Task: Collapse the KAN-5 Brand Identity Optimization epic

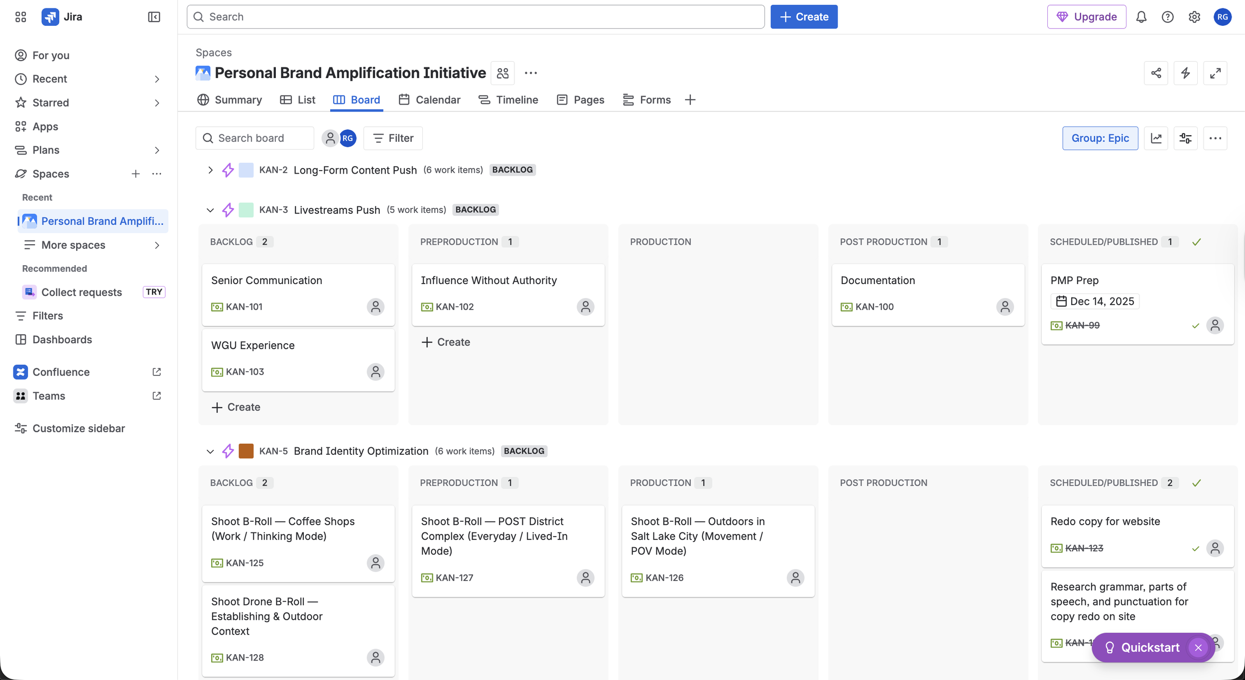Action: tap(210, 451)
